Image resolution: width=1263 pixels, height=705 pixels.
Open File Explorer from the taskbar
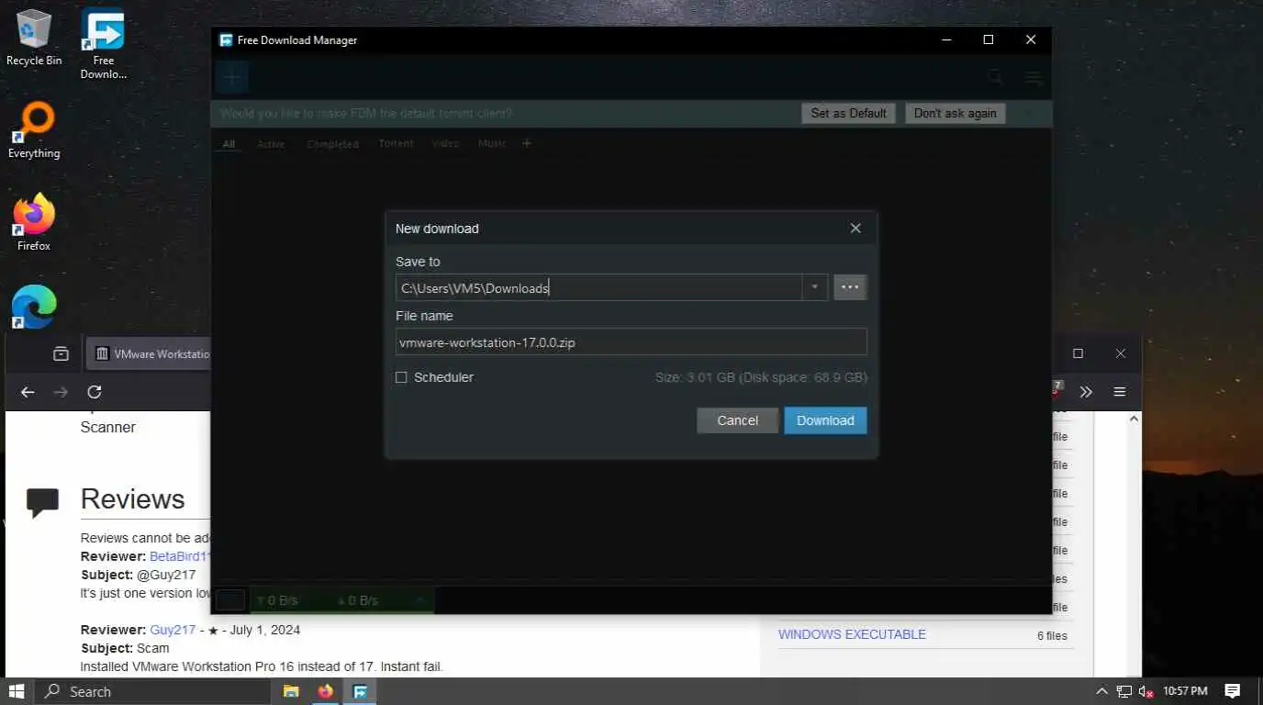[291, 691]
